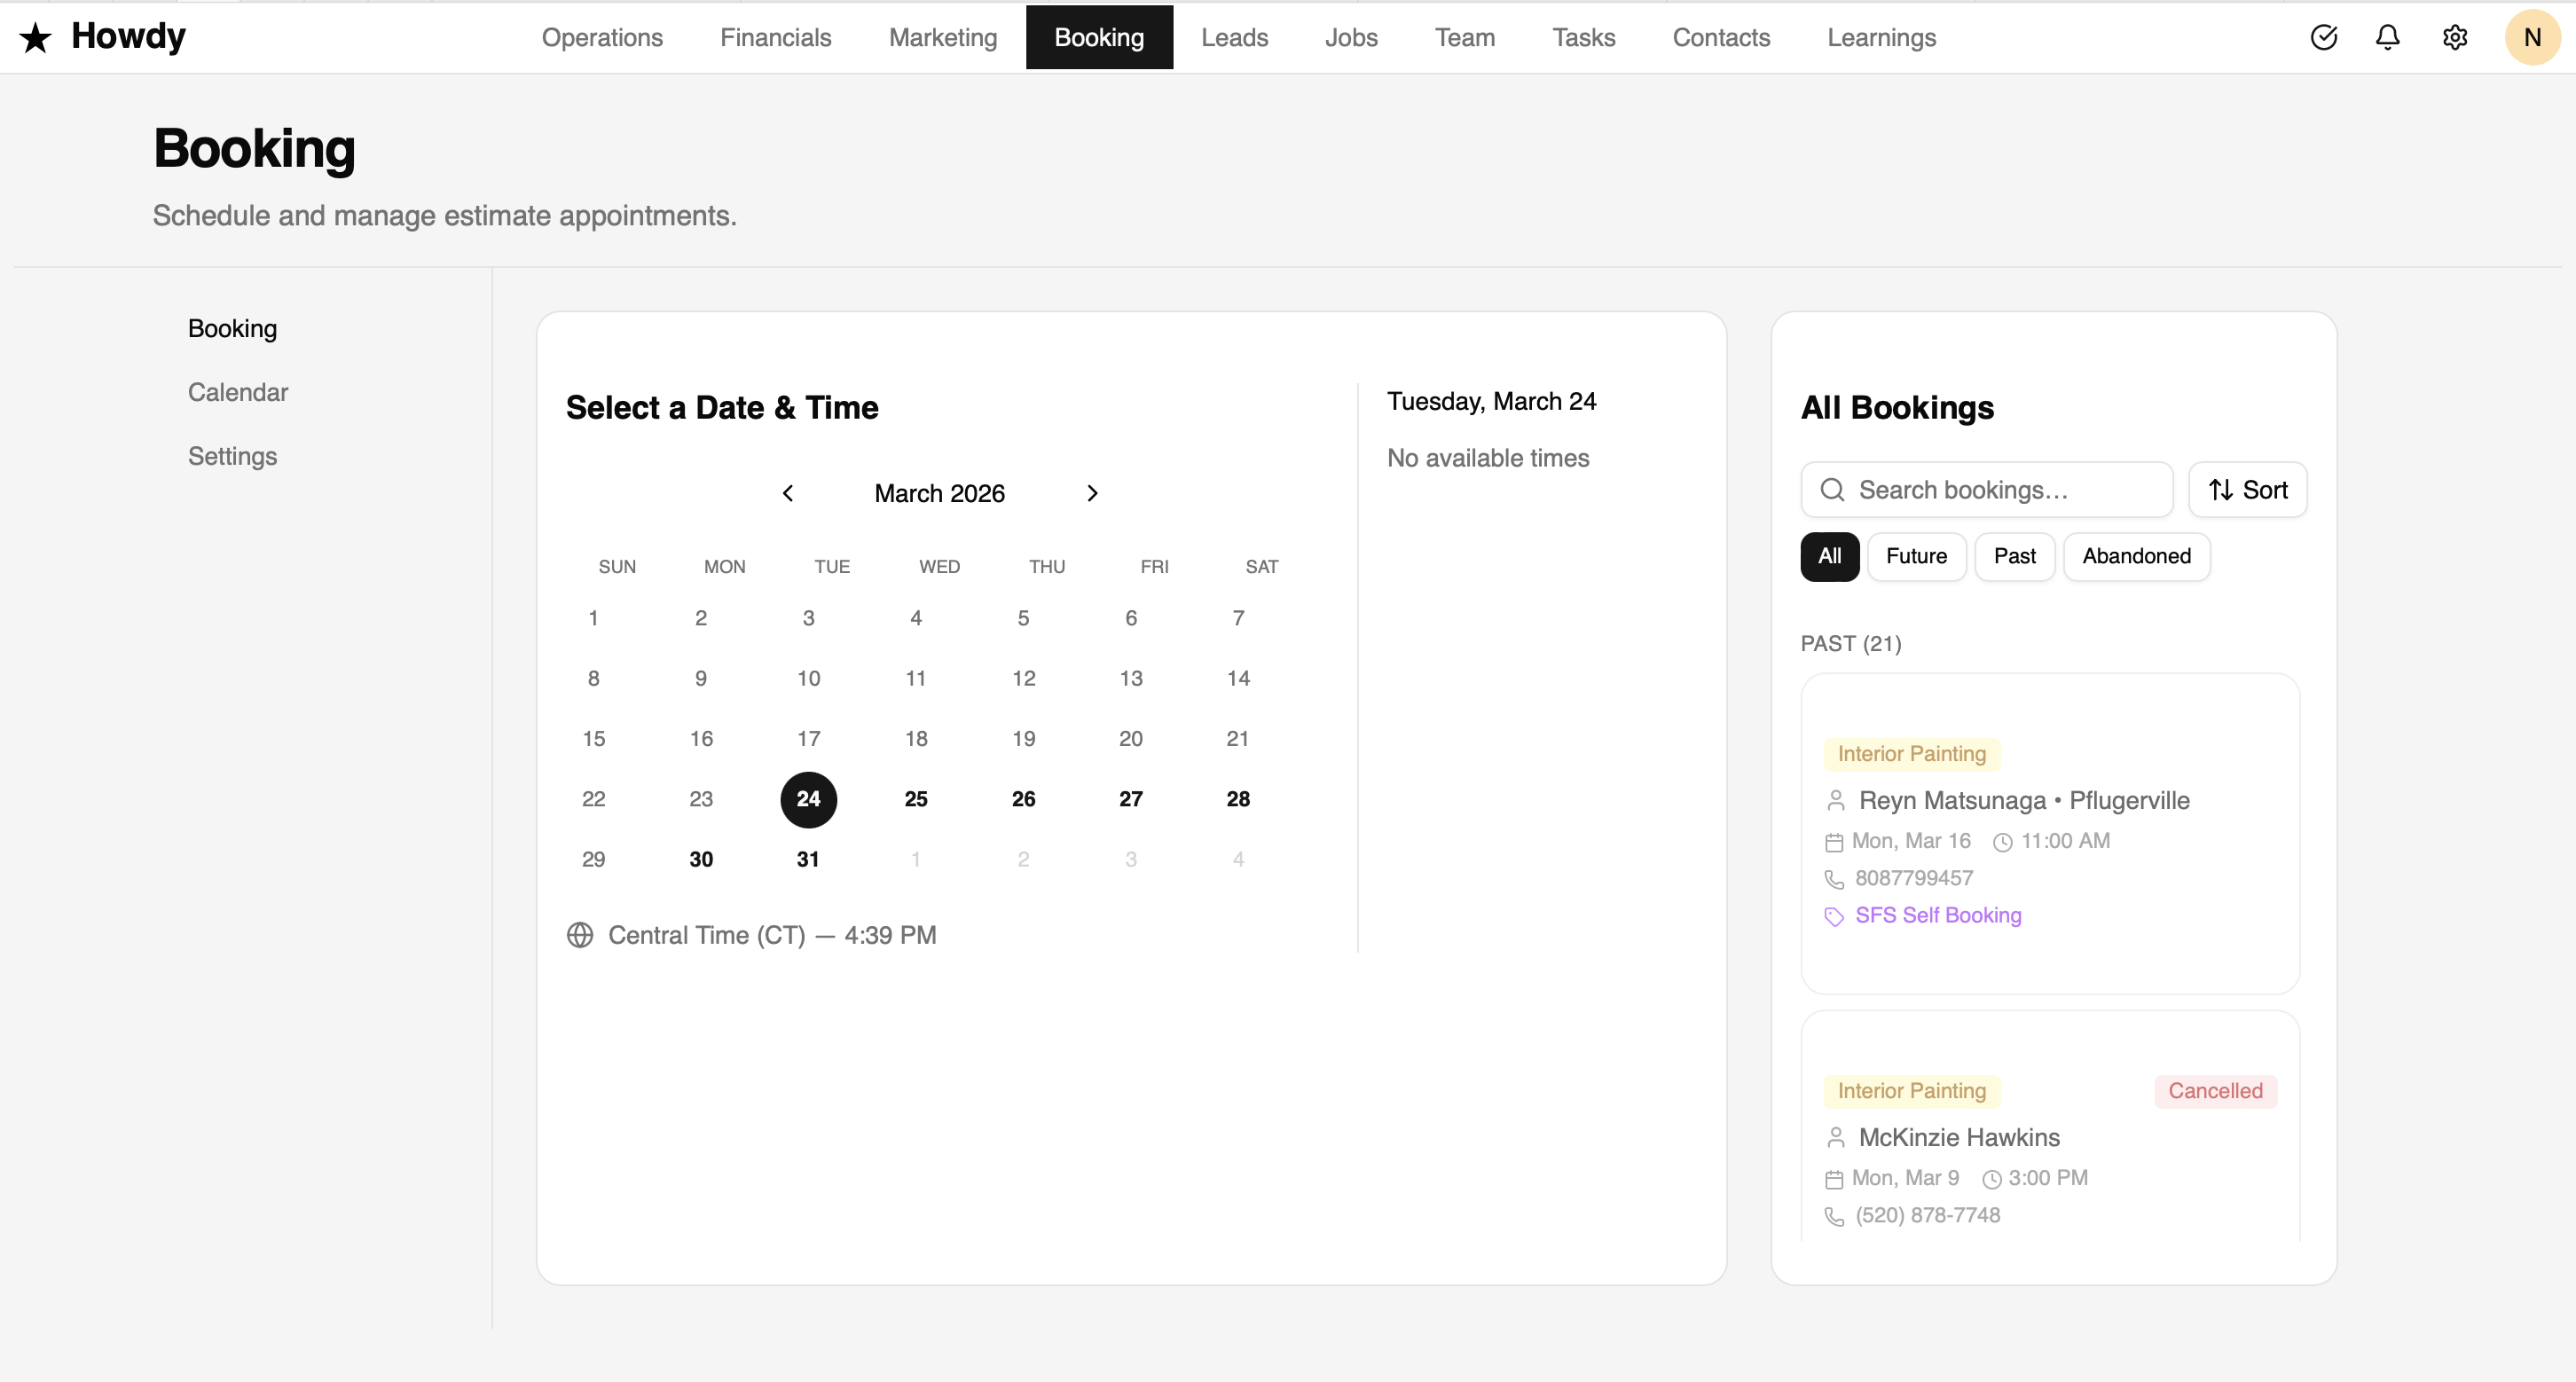Click the phone icon on Reyn Matsunaga's booking
The image size is (2576, 1382).
(x=1834, y=879)
